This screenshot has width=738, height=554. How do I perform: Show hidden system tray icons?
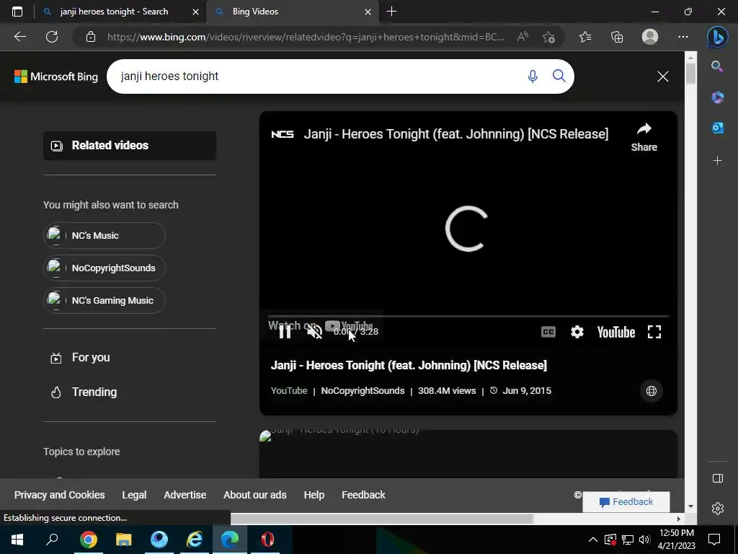(x=593, y=540)
